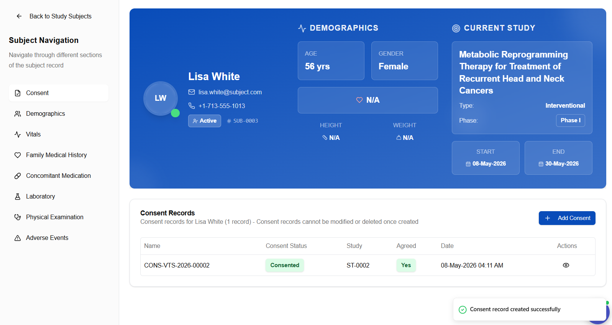Click the date 08-May-2026 04:11 AM
Image resolution: width=612 pixels, height=325 pixels.
pyautogui.click(x=472, y=266)
